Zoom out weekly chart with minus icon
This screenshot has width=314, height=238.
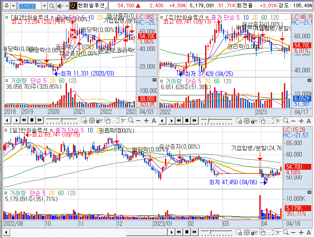pyautogui.click(x=293, y=121)
